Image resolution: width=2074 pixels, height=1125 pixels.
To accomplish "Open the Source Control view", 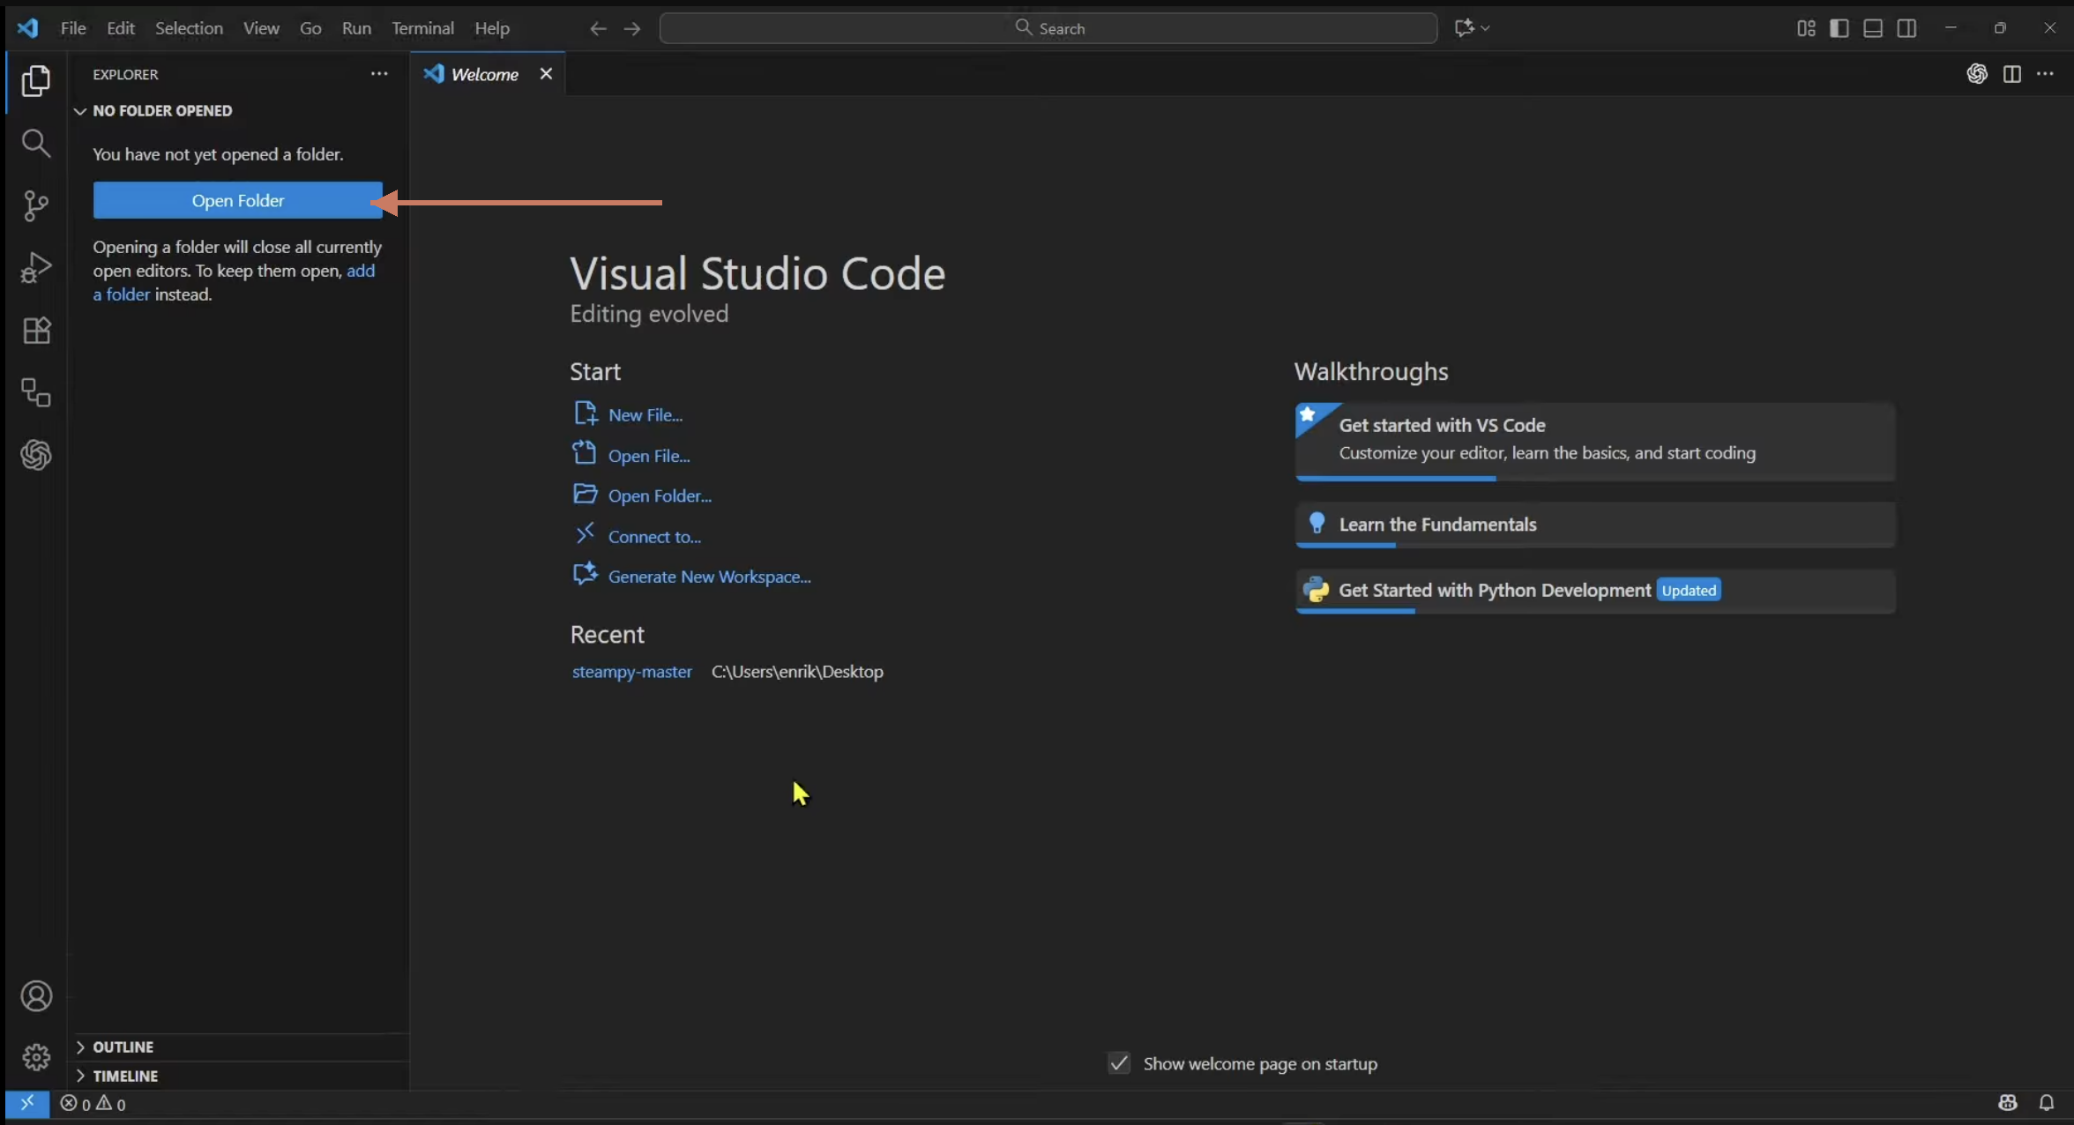I will (x=35, y=206).
